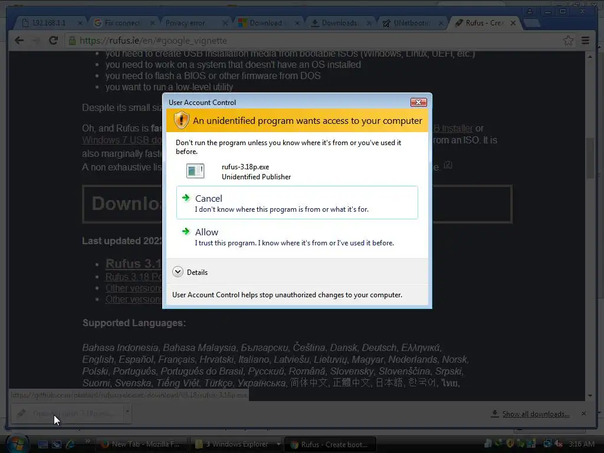This screenshot has width=604, height=453.
Task: Click the green arrow beside Allow
Action: click(x=186, y=231)
